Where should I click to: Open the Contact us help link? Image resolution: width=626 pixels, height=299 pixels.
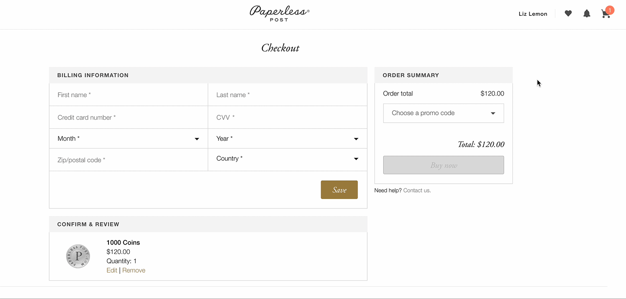point(416,190)
